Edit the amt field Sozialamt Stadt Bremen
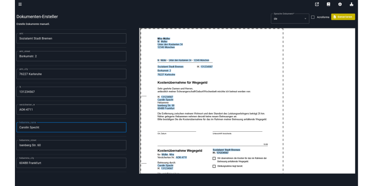Image resolution: width=373 pixels, height=186 pixels. coord(72,39)
